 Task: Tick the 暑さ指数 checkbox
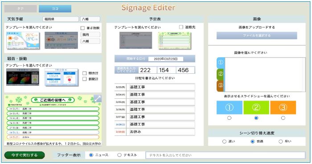(x=82, y=28)
